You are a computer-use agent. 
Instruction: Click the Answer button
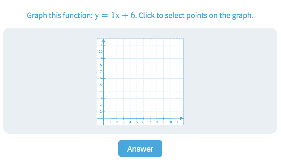point(140,149)
